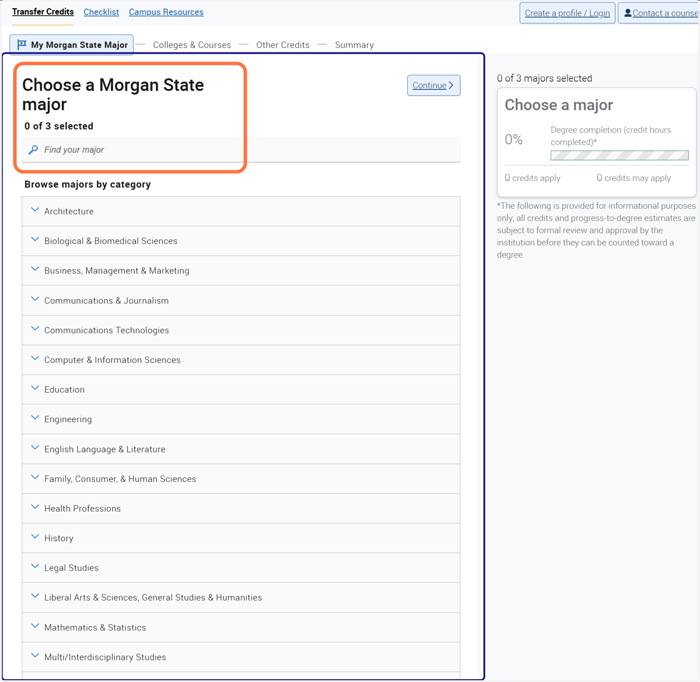Image resolution: width=700 pixels, height=682 pixels.
Task: Click the '0 credits may apply' text
Action: click(633, 178)
